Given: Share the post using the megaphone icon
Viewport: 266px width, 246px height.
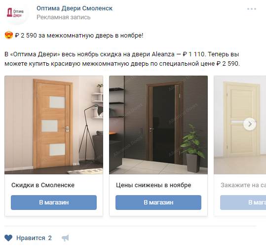Looking at the screenshot, I should point(65,238).
